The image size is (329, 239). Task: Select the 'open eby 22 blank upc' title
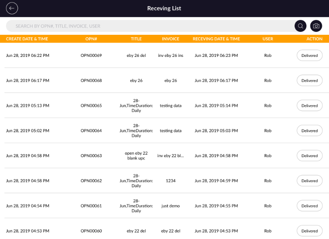coord(136,156)
